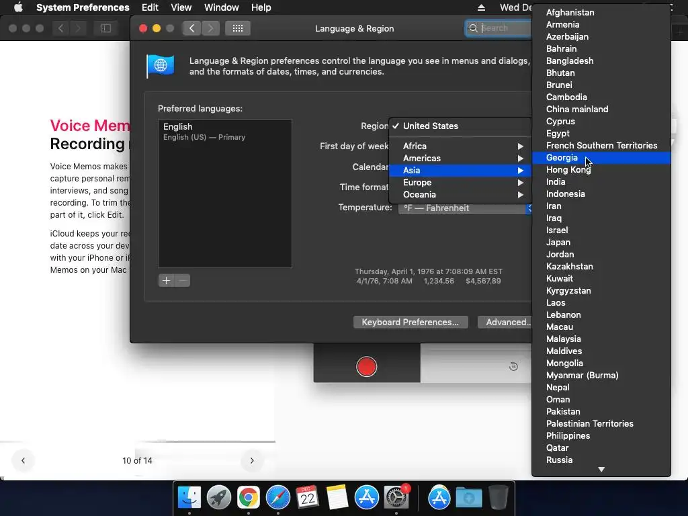The height and width of the screenshot is (516, 688).
Task: Open the View menu
Action: click(x=181, y=7)
